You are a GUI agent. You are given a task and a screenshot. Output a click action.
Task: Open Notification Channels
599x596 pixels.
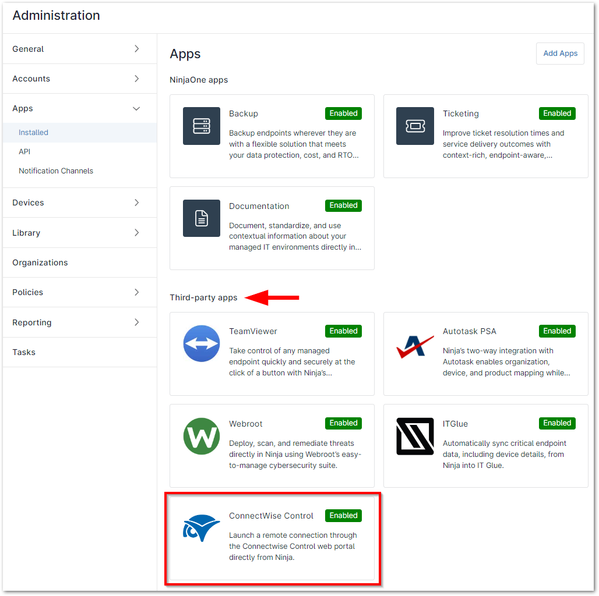pyautogui.click(x=56, y=171)
